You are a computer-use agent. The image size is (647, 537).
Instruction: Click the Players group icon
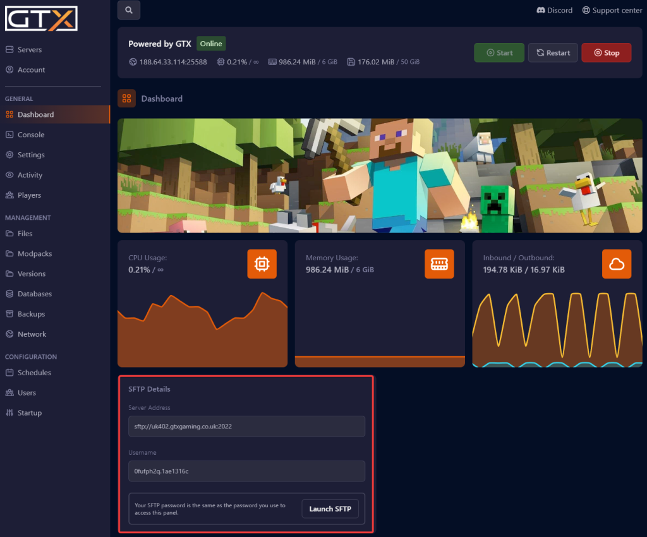point(9,195)
